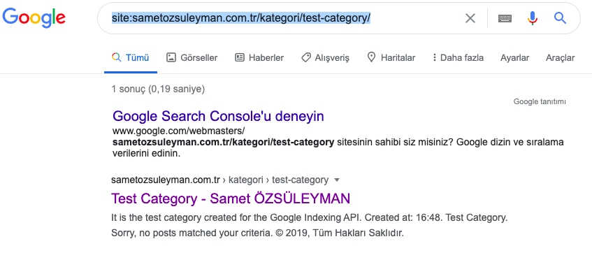The width and height of the screenshot is (592, 253).
Task: Click the Google logo
Action: tap(34, 17)
